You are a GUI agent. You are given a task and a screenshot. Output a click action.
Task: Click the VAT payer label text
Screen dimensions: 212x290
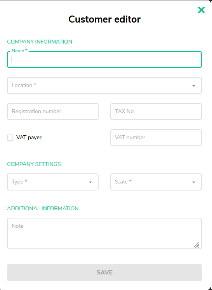point(29,138)
